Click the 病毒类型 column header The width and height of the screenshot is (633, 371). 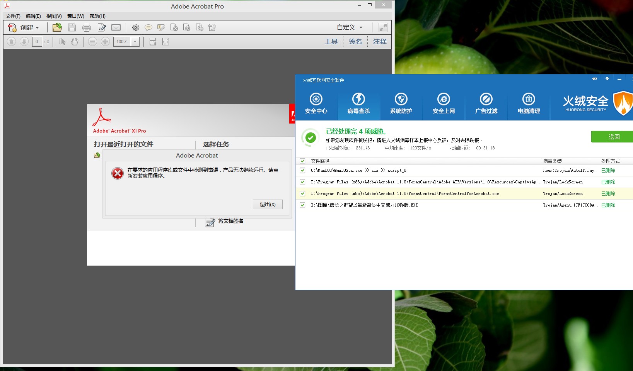pyautogui.click(x=552, y=161)
